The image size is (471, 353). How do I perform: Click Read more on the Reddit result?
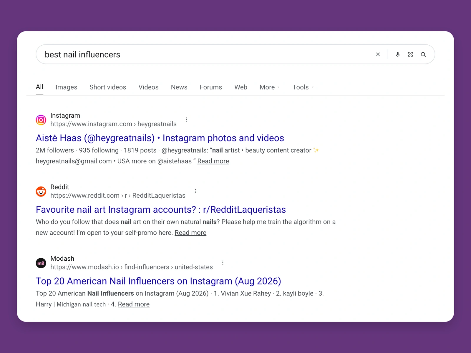tap(190, 233)
